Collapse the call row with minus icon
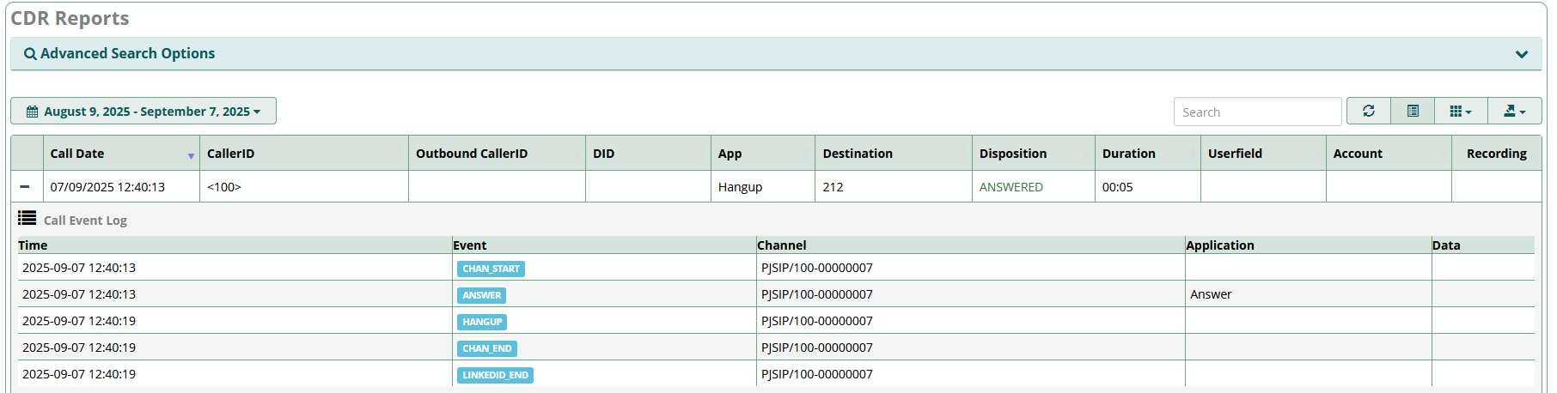Viewport: 1557px width, 393px height. (x=25, y=187)
